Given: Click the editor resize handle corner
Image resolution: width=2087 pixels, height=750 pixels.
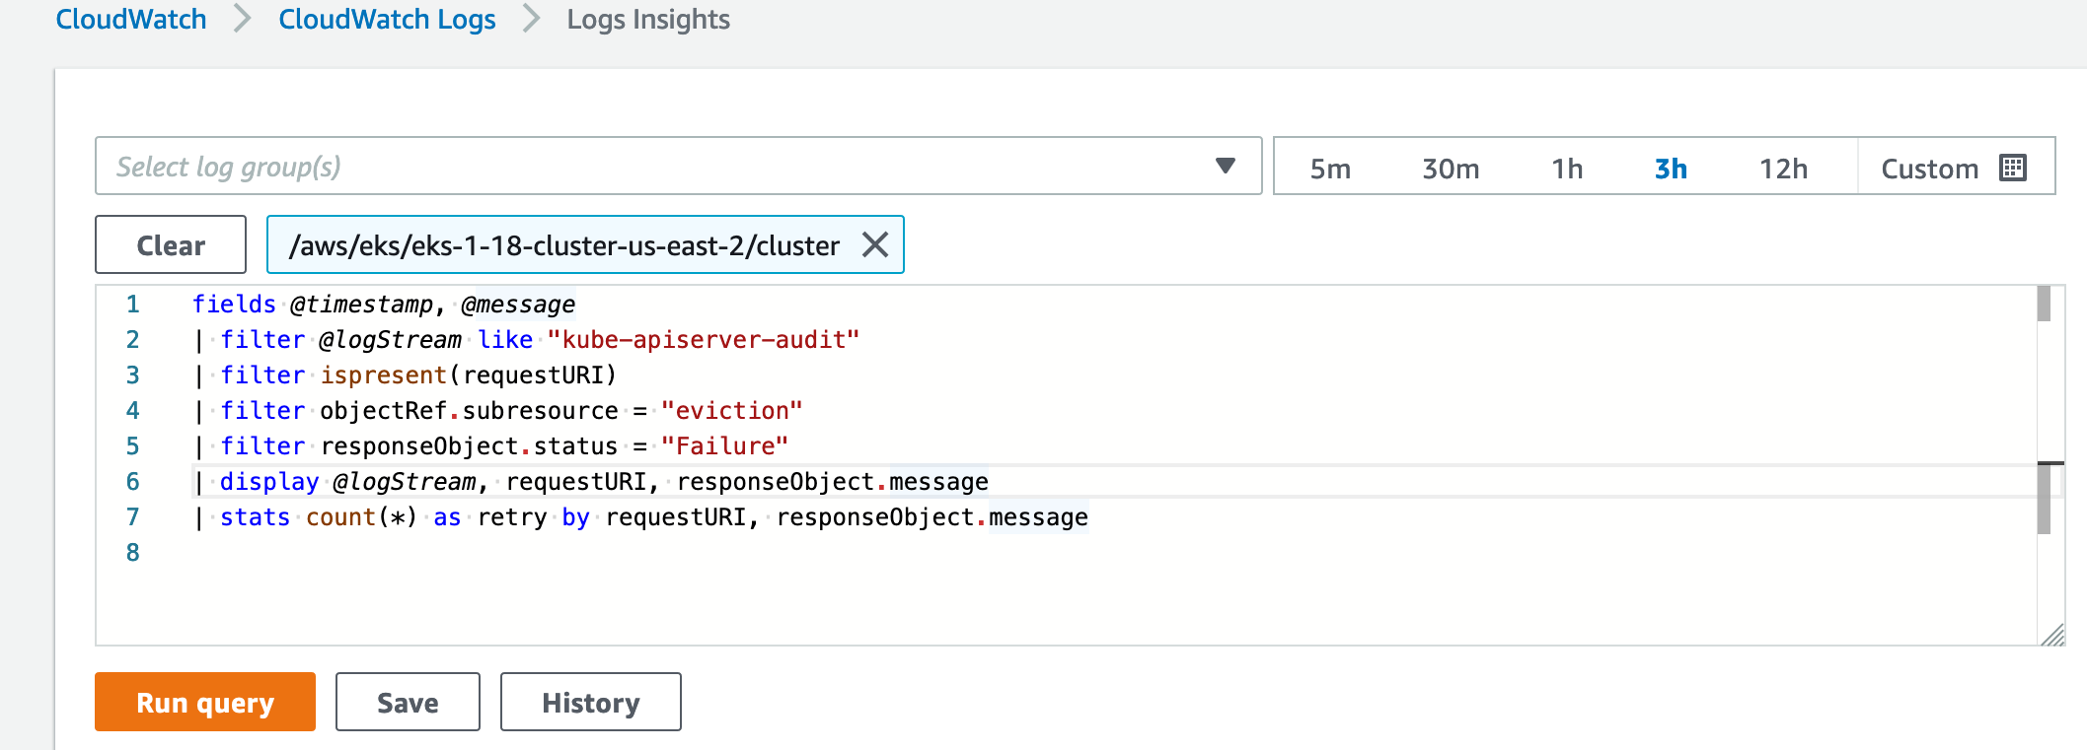Looking at the screenshot, I should [2052, 635].
